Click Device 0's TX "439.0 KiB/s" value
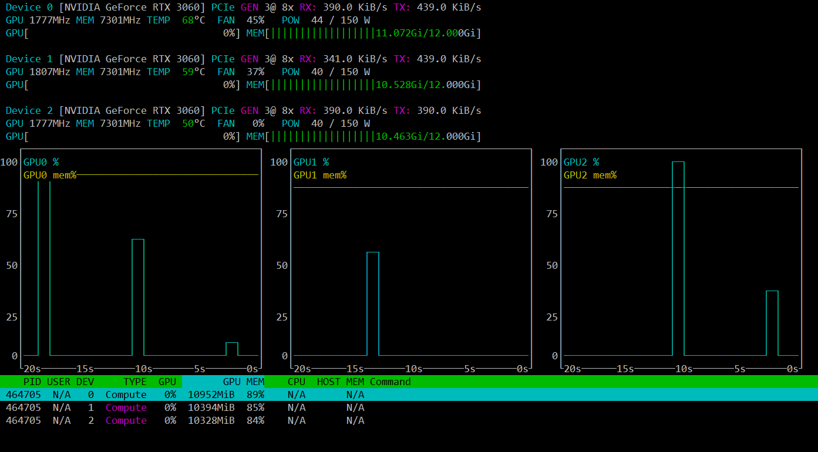The width and height of the screenshot is (818, 452). tap(449, 7)
